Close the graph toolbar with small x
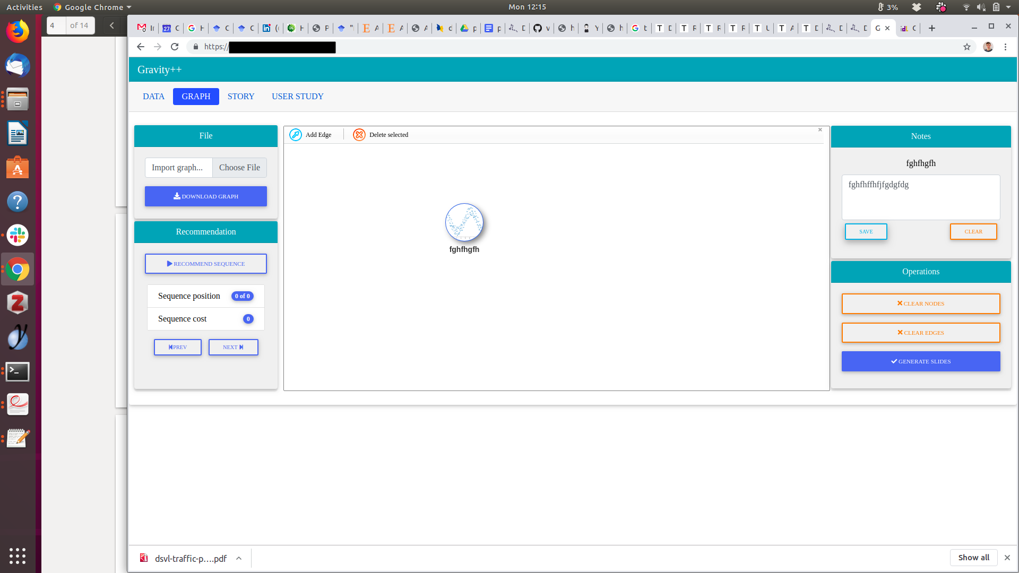 pos(820,130)
